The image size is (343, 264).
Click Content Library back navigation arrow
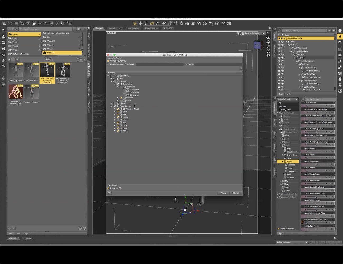click(9, 29)
